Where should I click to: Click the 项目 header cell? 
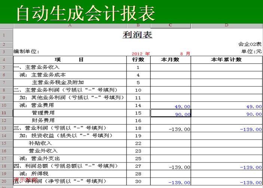(70, 60)
